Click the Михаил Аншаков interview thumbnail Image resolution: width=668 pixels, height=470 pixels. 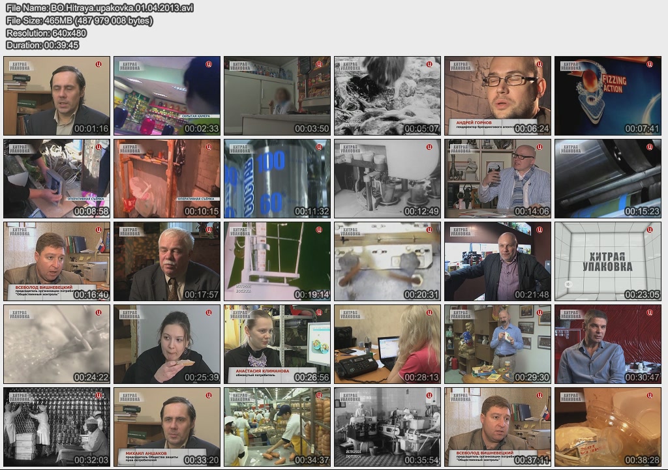tap(166, 427)
